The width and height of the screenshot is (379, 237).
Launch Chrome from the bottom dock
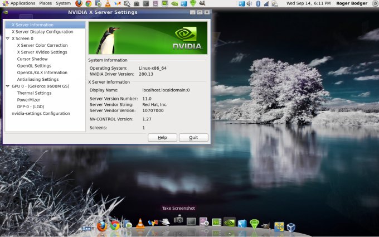click(115, 226)
